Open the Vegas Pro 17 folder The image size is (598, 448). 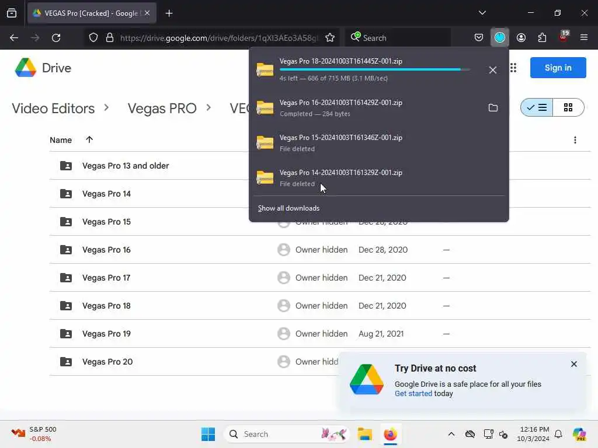pyautogui.click(x=106, y=278)
